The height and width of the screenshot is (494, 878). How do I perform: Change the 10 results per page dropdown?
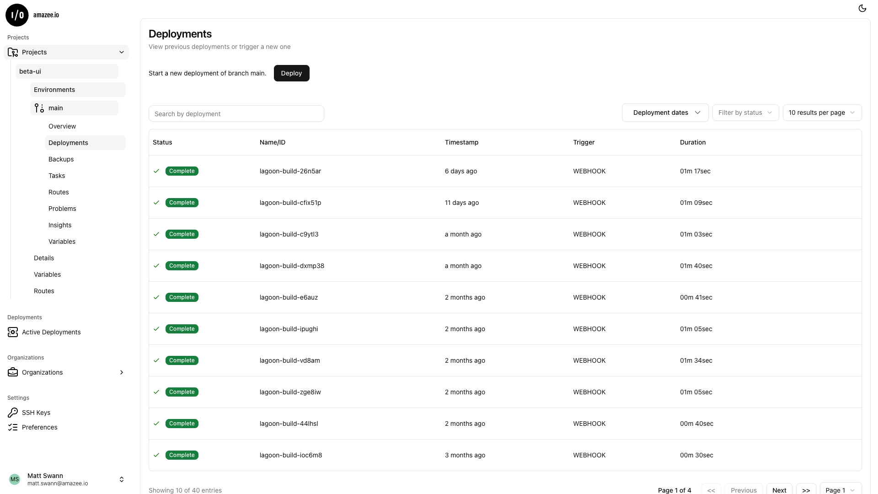click(x=822, y=113)
